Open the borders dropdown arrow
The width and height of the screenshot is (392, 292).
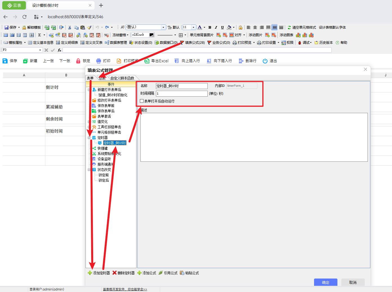click(185, 35)
